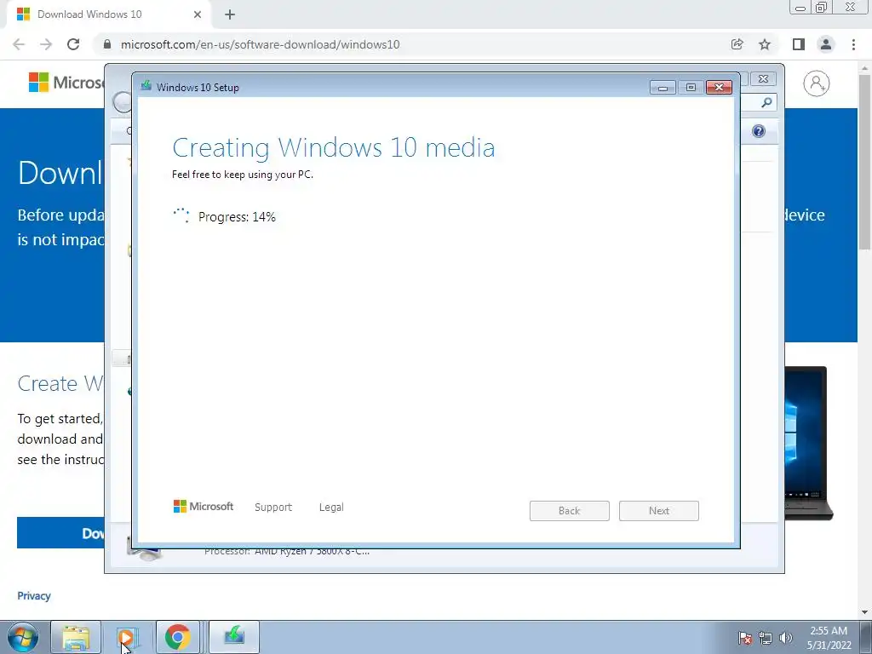Click the Next button in Setup
The image size is (872, 654).
point(659,511)
